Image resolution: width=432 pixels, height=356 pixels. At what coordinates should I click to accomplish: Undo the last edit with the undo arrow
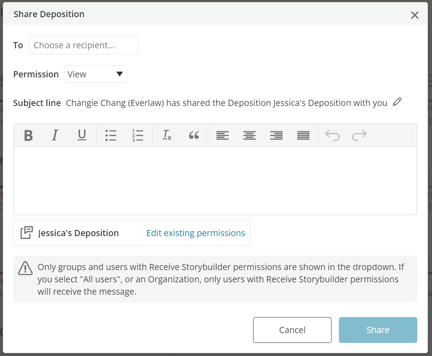pyautogui.click(x=333, y=135)
